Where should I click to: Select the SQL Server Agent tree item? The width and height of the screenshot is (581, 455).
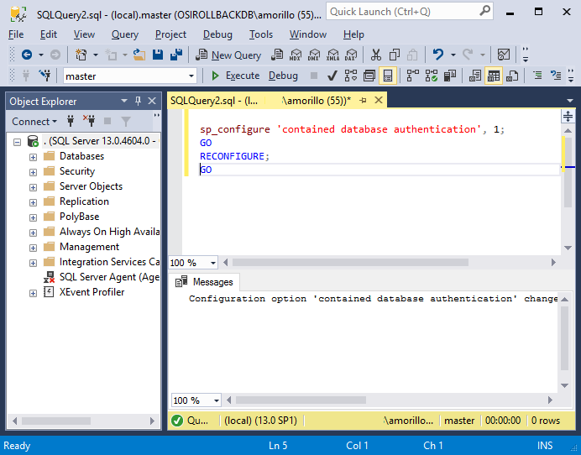click(102, 277)
